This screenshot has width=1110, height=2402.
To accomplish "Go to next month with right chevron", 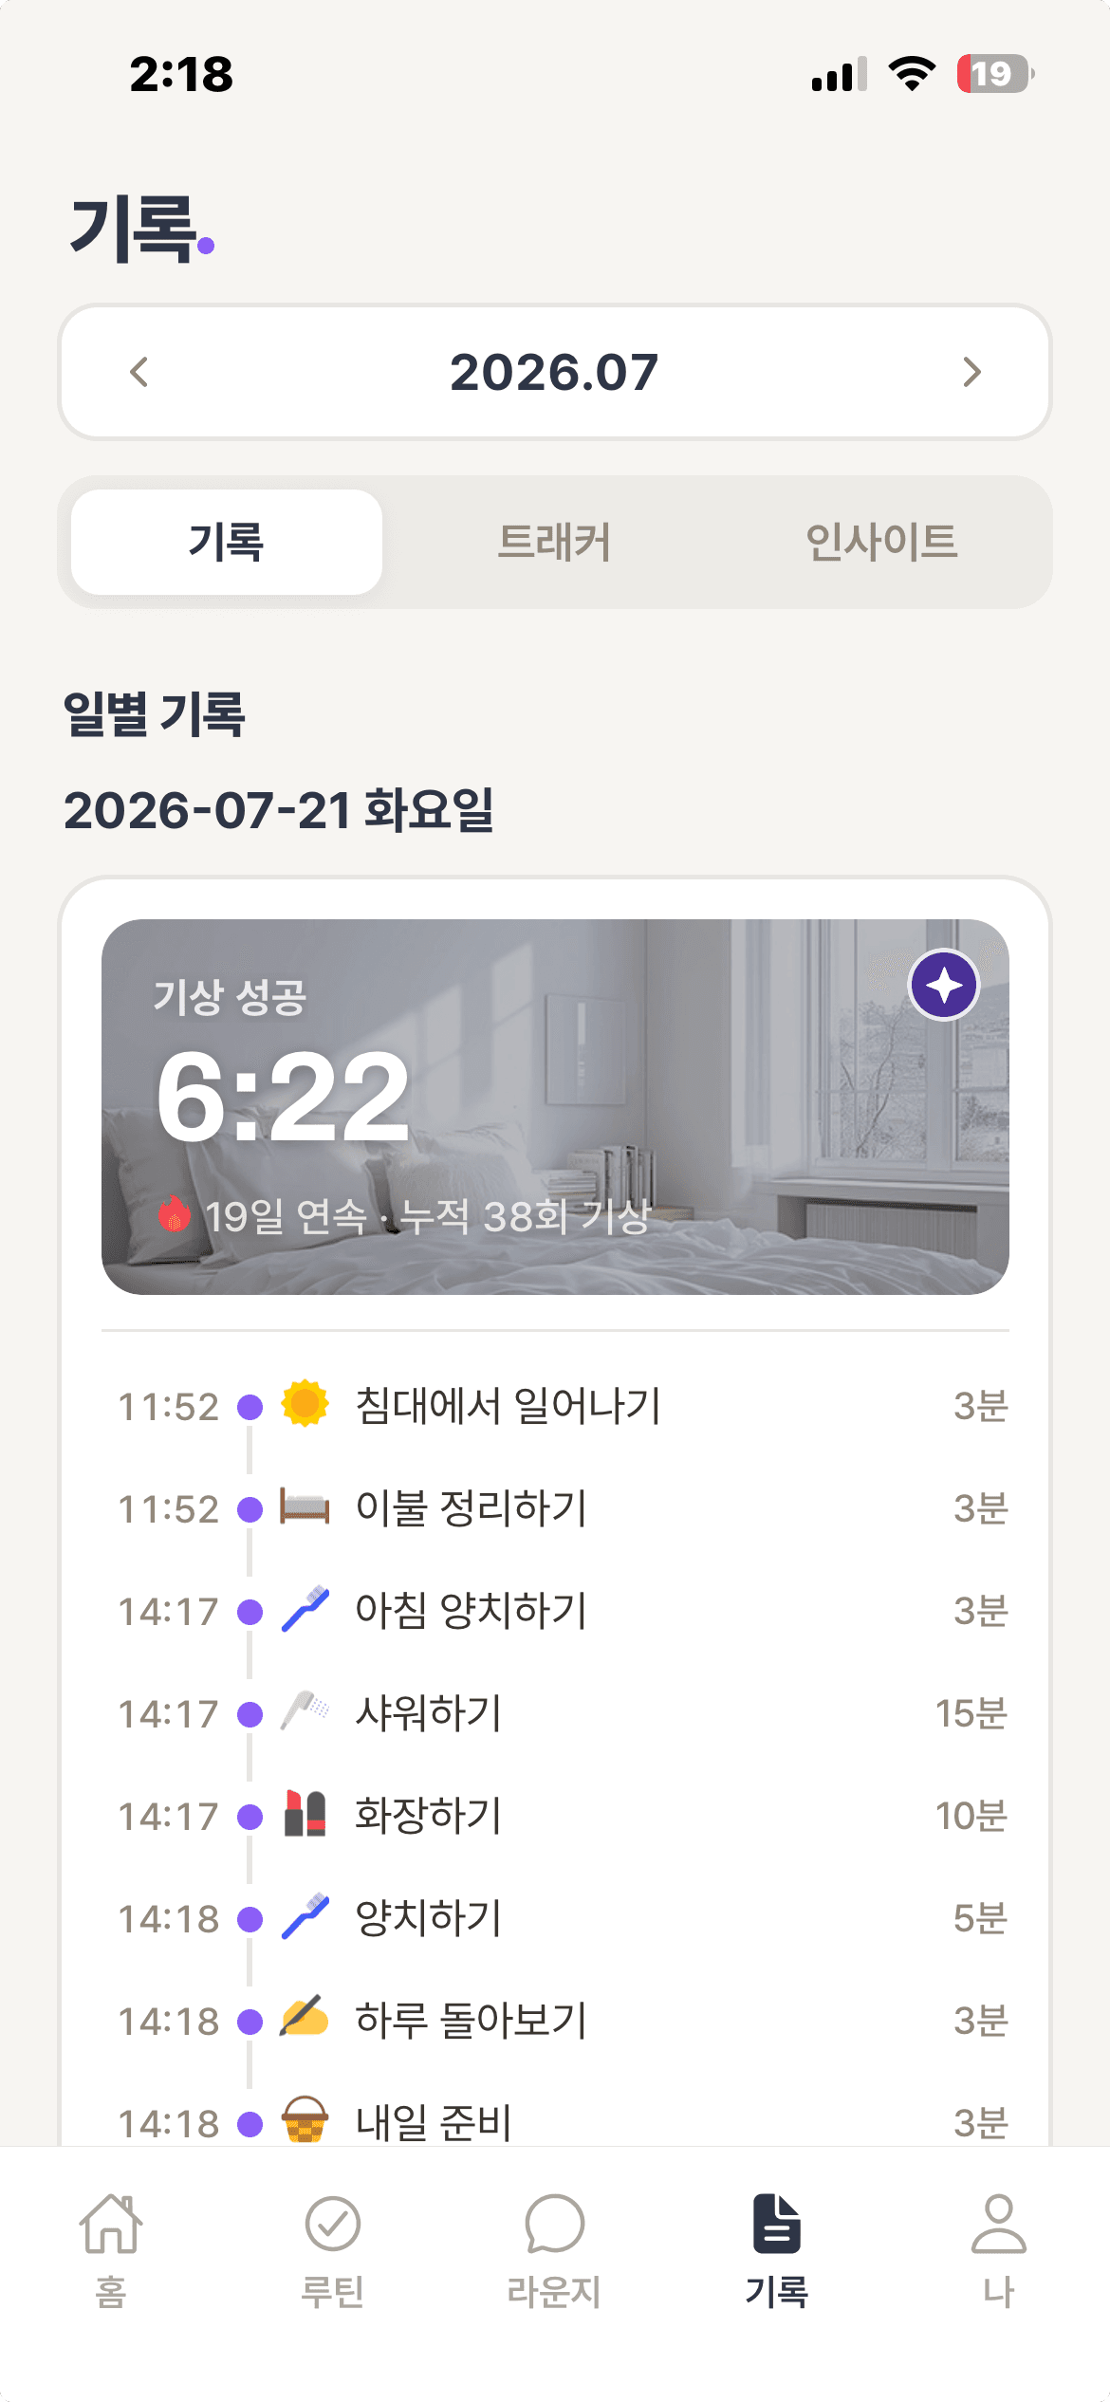I will tap(971, 372).
